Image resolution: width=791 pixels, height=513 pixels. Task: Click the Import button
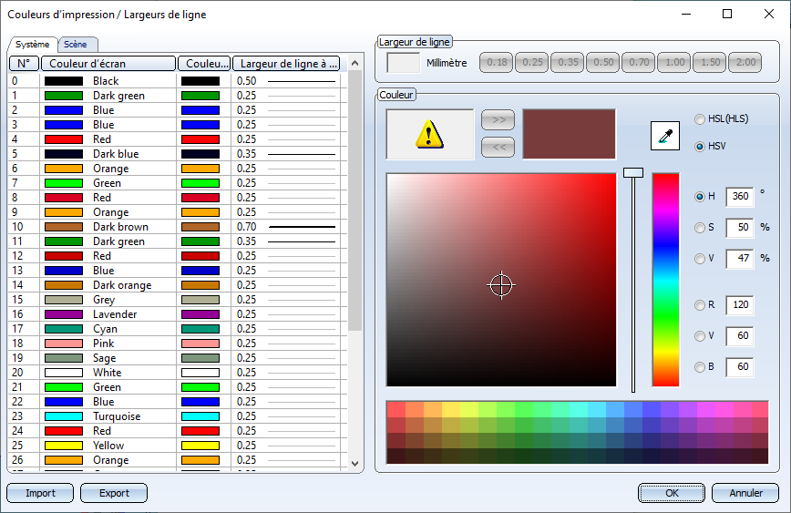(40, 493)
